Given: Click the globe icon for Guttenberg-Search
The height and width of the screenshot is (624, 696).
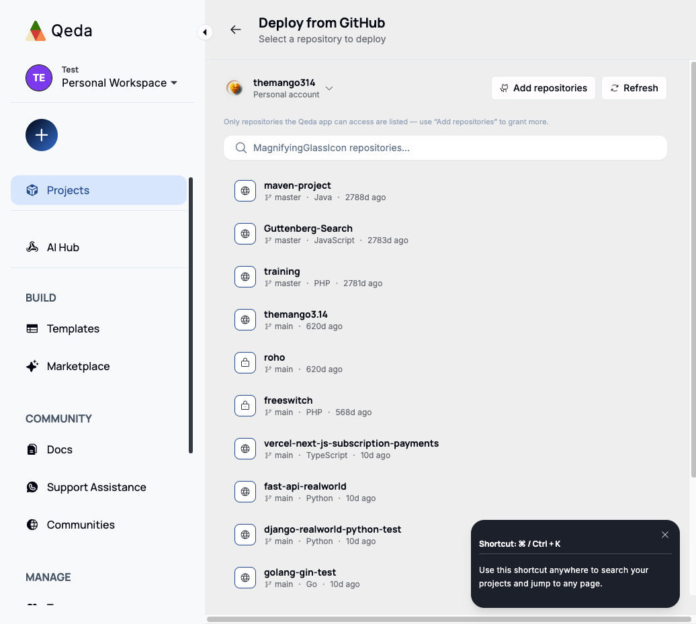Looking at the screenshot, I should pyautogui.click(x=245, y=234).
